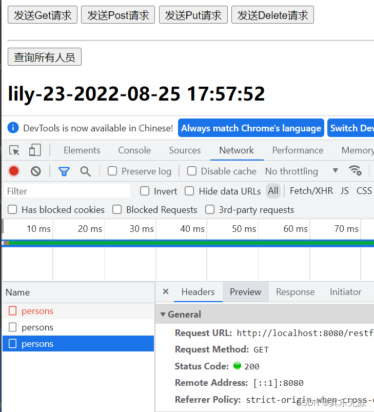This screenshot has width=374, height=412.
Task: Switch to the Sources tab
Action: (185, 150)
